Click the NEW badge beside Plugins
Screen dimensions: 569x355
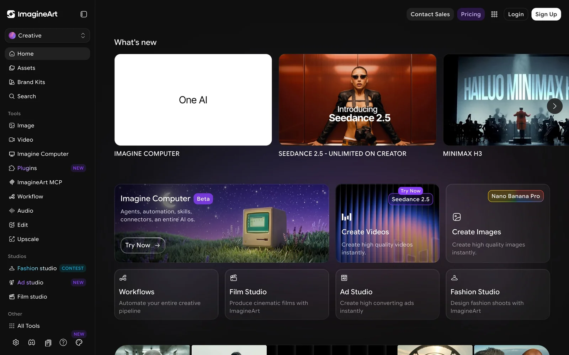[78, 168]
